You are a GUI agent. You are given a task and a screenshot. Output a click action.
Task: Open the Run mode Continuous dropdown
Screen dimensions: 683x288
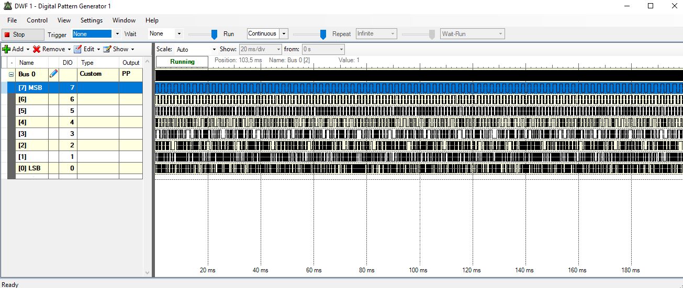point(284,34)
